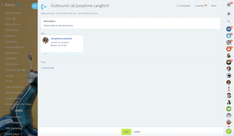Click the orange lock chat icon
This screenshot has width=234, height=136.
pyautogui.click(x=229, y=49)
